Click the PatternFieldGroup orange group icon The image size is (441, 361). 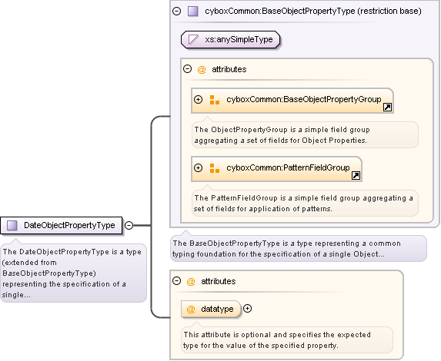point(215,168)
